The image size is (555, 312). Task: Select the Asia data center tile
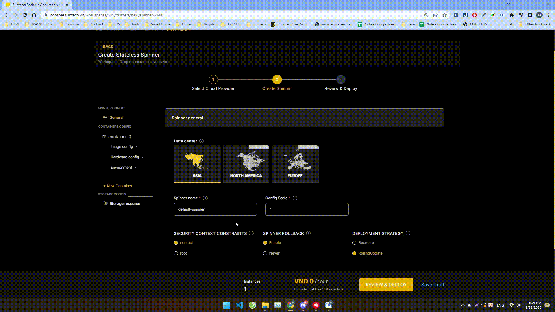pos(197,164)
